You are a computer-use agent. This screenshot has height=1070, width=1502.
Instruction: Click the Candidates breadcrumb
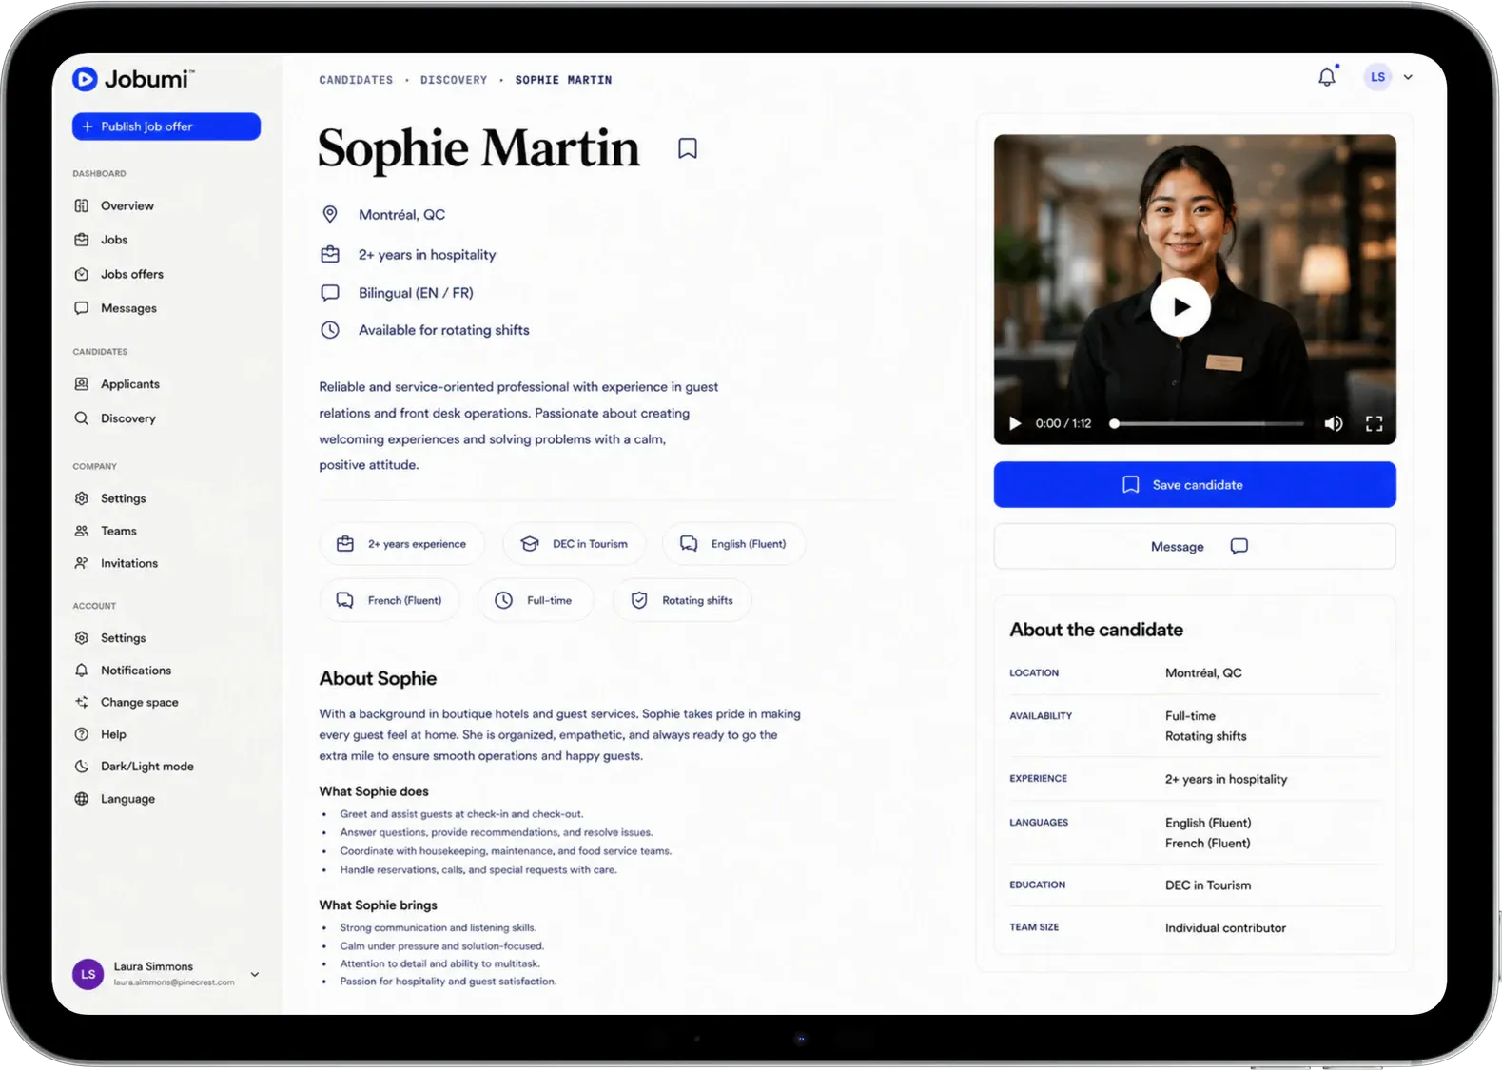[x=356, y=80]
